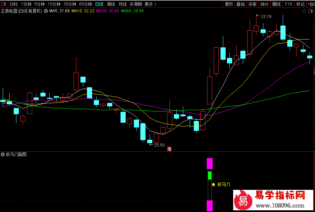The height and width of the screenshot is (212, 315).
Task: Click the green bar in 斩马刀 subchart
Action: click(210, 176)
